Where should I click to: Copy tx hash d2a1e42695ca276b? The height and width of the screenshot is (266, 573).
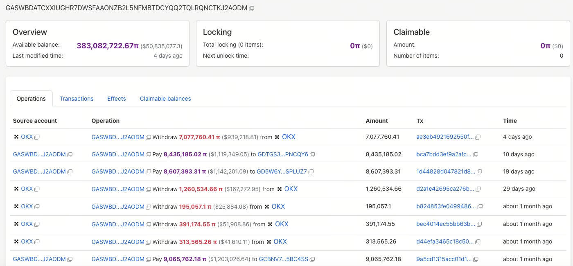[478, 189]
